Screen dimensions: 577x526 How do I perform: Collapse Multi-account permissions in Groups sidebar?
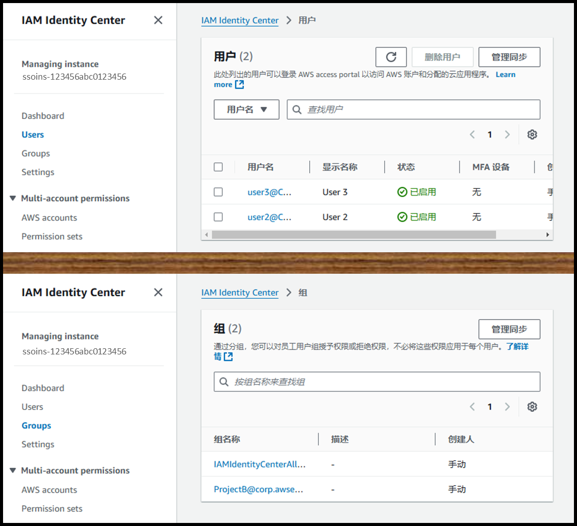click(13, 470)
